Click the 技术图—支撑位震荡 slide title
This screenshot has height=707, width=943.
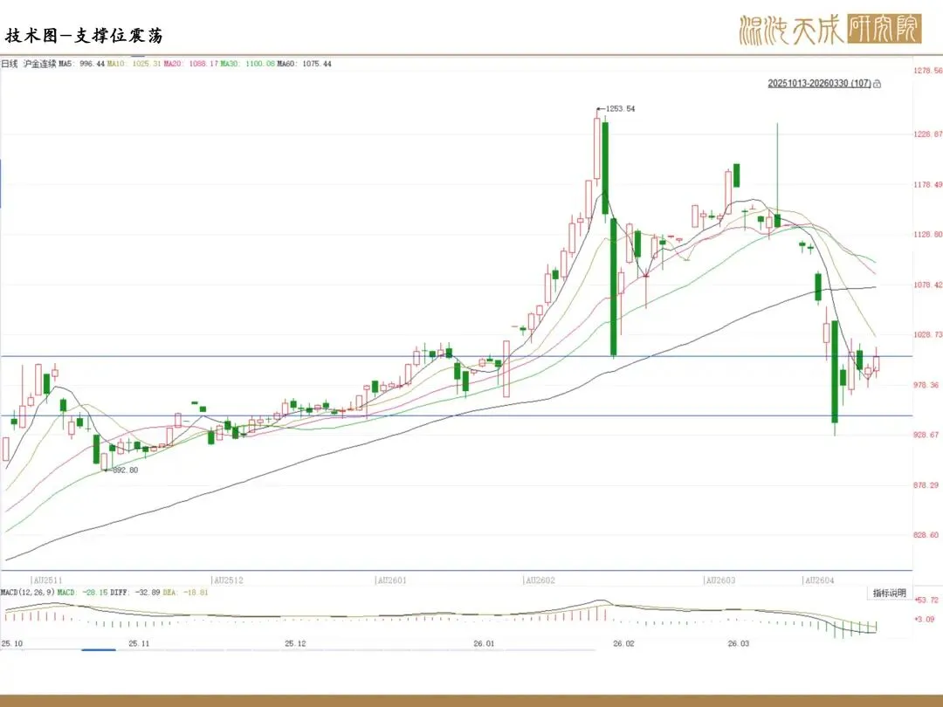coord(84,36)
